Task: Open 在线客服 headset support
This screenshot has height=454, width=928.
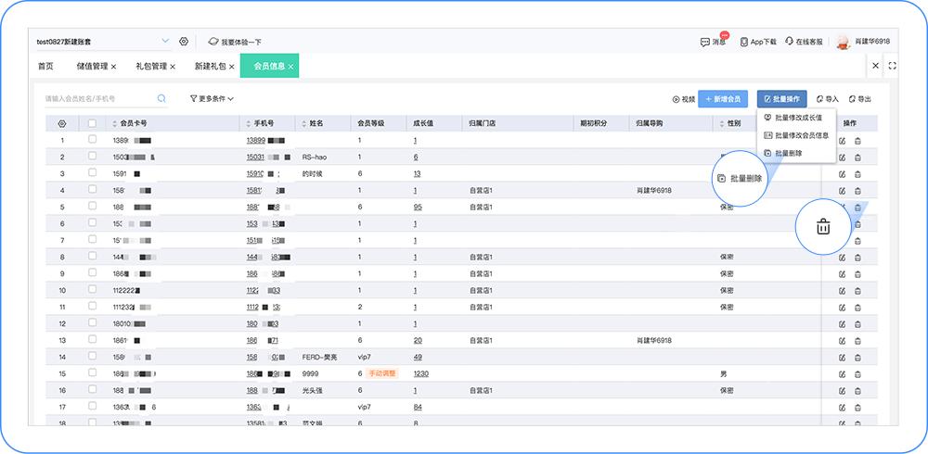Action: [789, 42]
